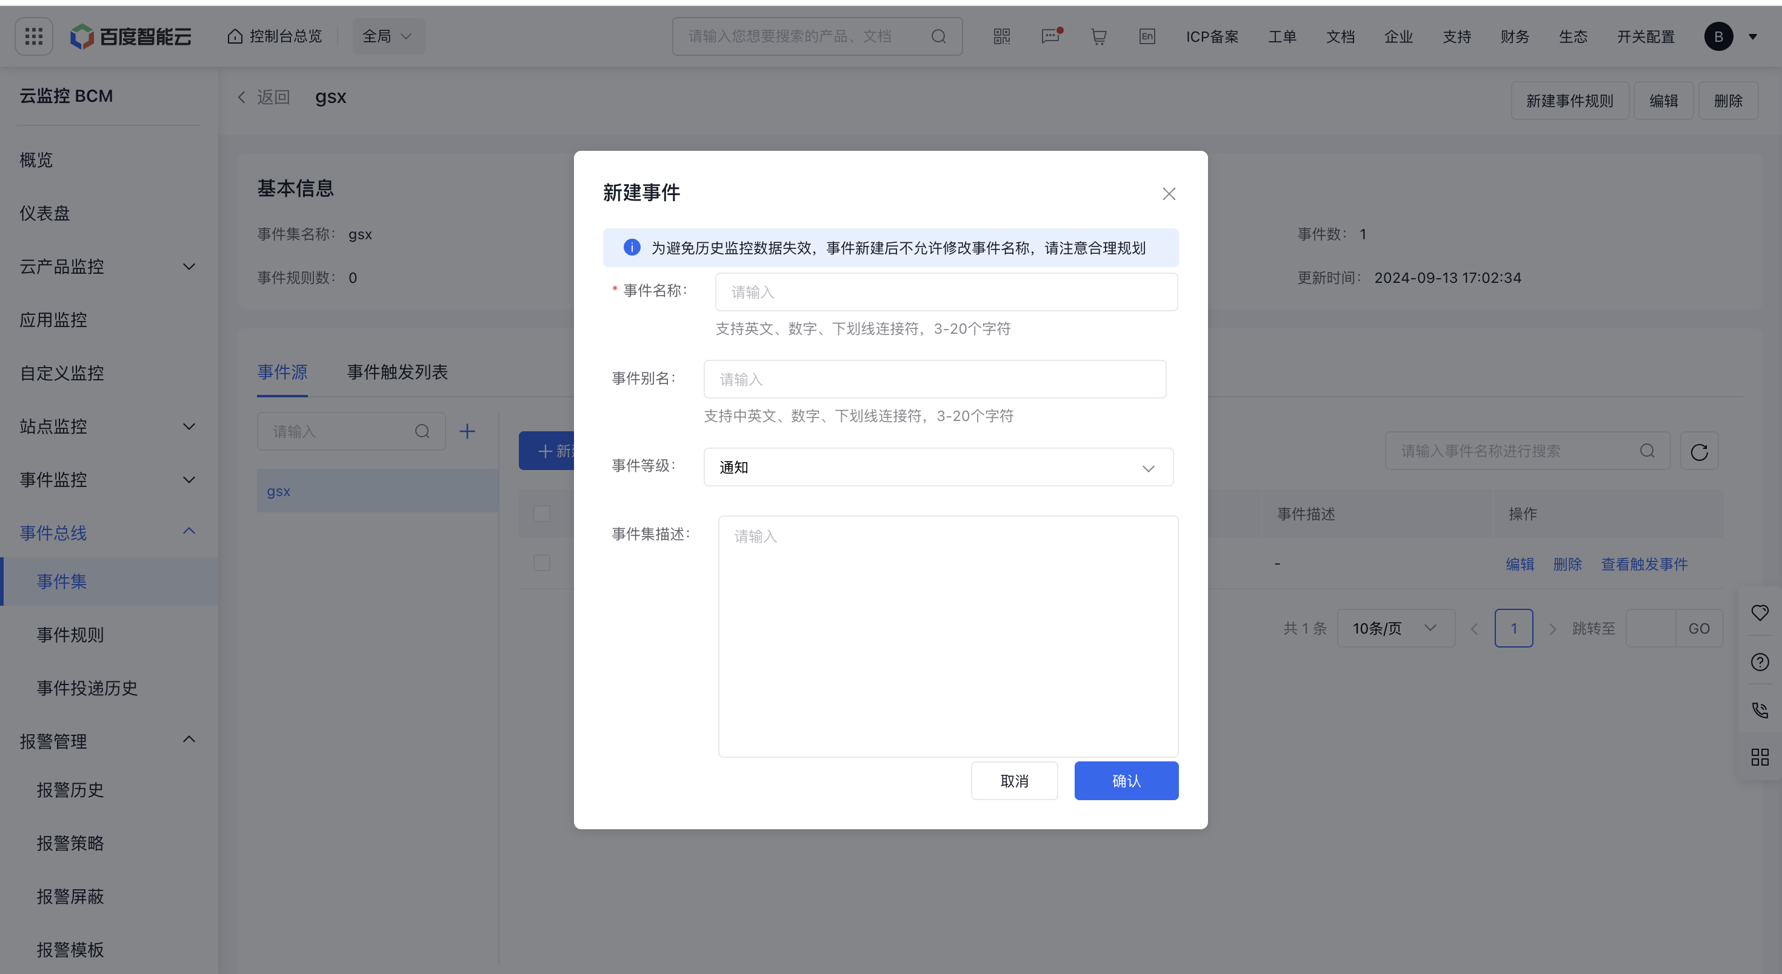Click the 编辑 link in the table row

coord(1520,564)
